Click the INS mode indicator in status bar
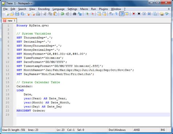This screenshot has width=173, height=134. point(163,130)
